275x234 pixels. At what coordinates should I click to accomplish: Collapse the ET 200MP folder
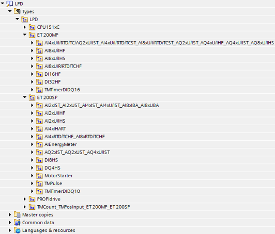pos(25,35)
